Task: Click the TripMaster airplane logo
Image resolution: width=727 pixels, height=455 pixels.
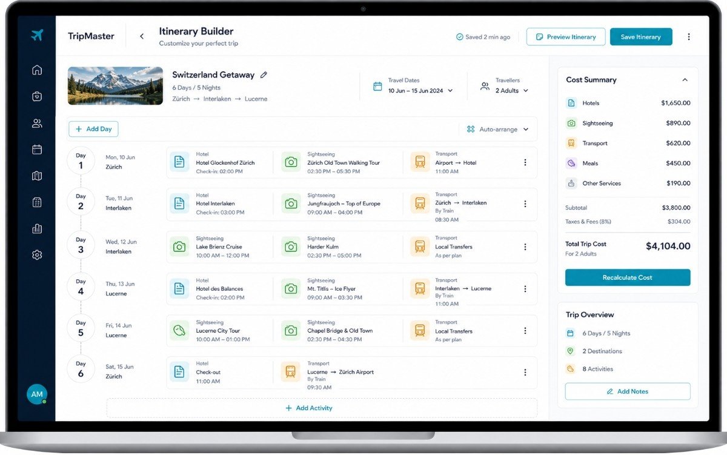Action: click(37, 35)
